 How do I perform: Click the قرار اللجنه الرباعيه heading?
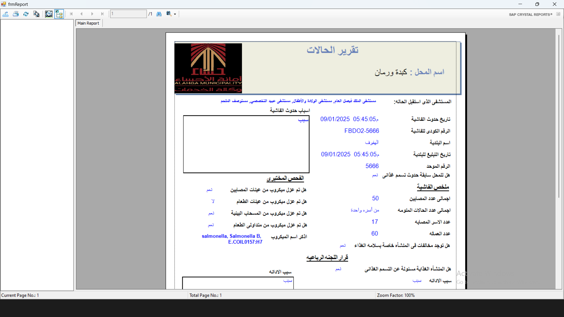pos(327,257)
